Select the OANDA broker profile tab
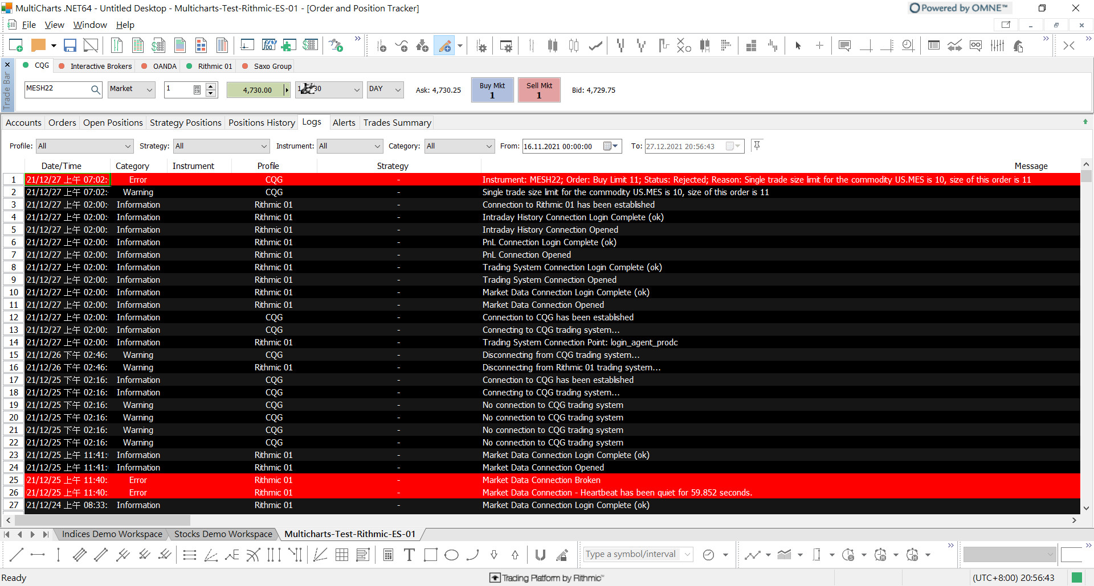 coord(159,66)
